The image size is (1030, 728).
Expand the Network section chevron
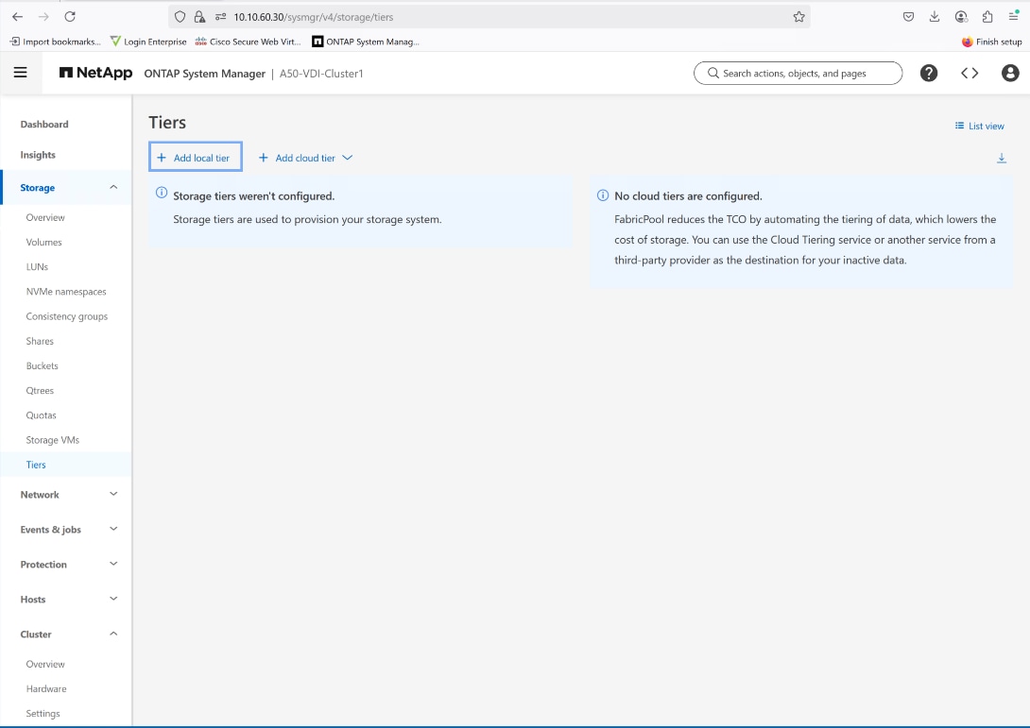[x=113, y=494]
